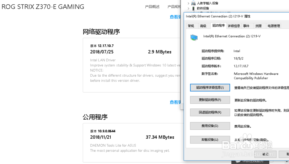Viewport: 289px width, 164px height.
Task: Click the 2018/11/21 date on utility card
Action: 101,137
